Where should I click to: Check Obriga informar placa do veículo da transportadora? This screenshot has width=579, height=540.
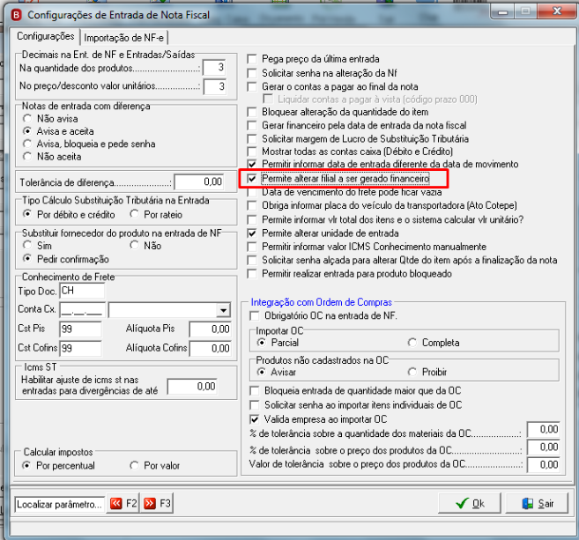click(252, 205)
